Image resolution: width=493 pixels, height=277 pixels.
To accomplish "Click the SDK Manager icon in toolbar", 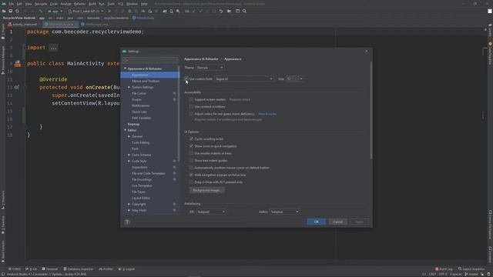I will pyautogui.click(x=178, y=11).
